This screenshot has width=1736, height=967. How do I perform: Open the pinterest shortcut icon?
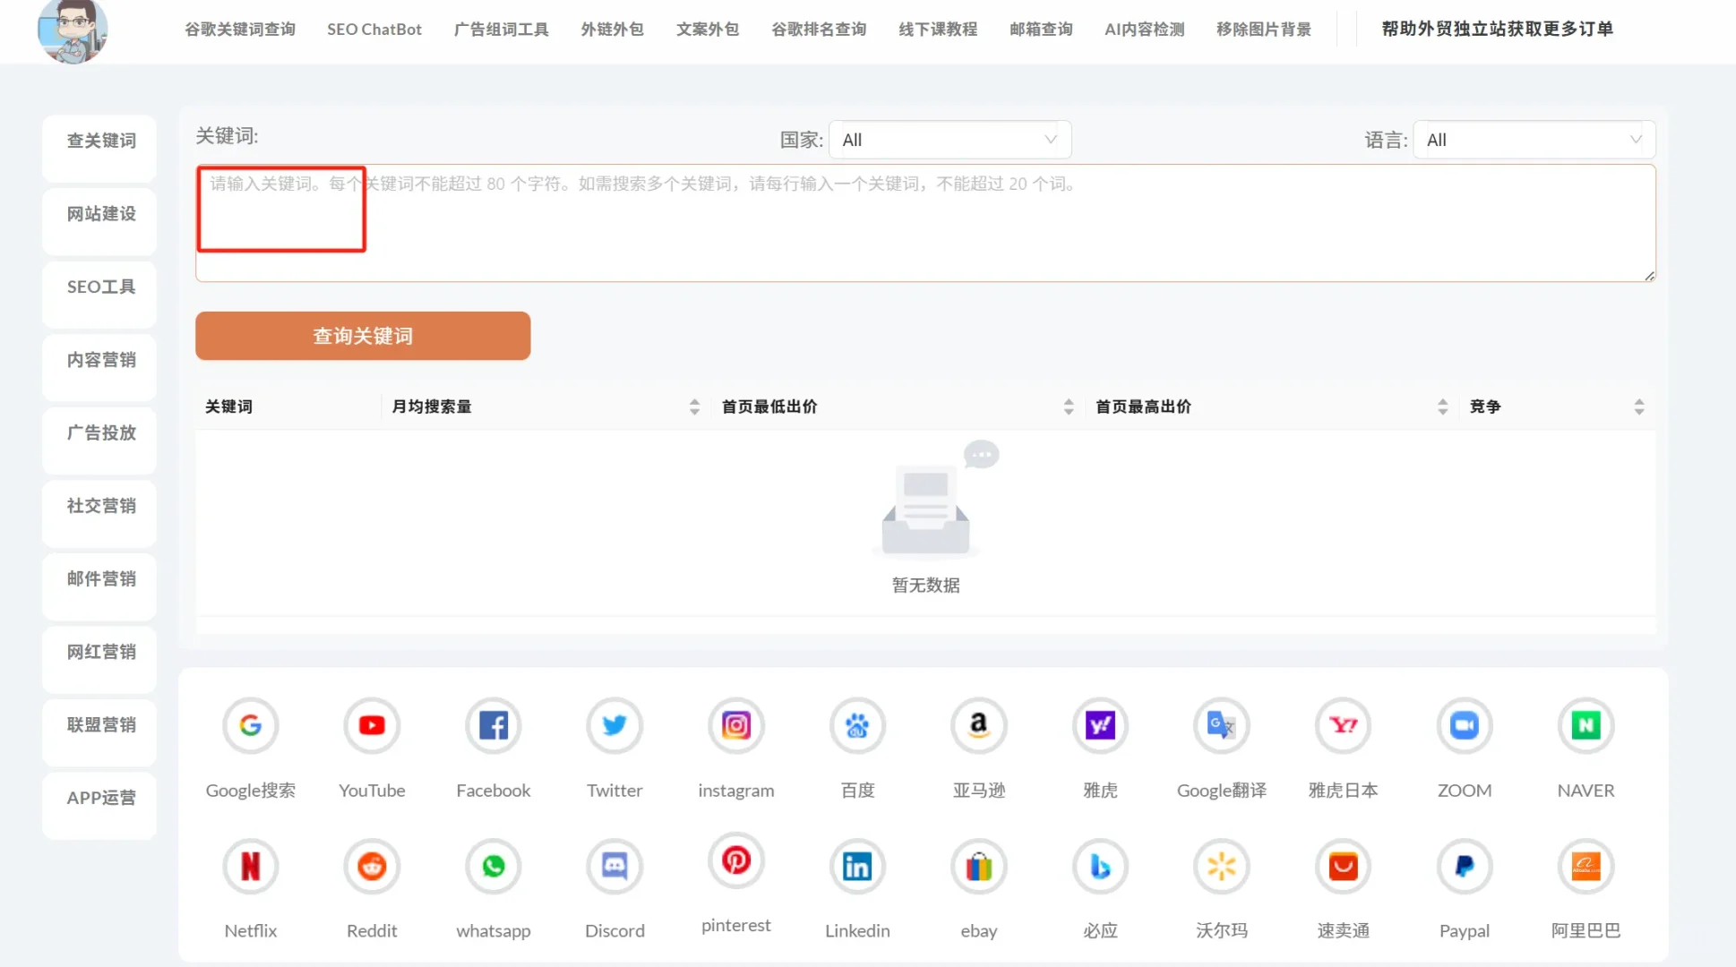pos(736,860)
